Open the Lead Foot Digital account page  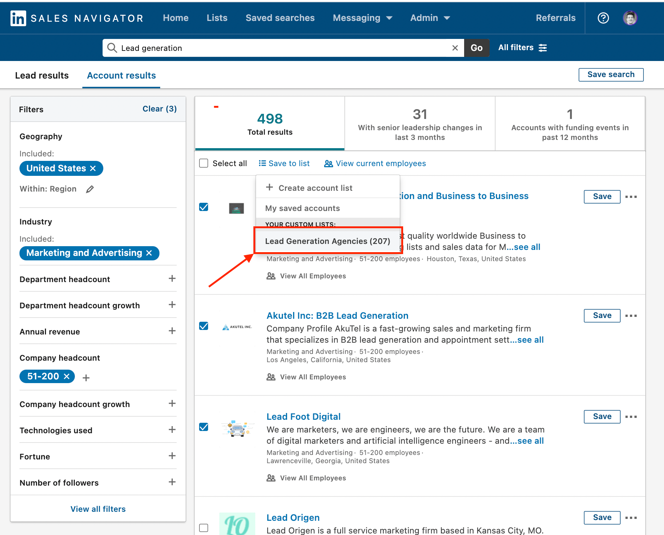tap(304, 417)
